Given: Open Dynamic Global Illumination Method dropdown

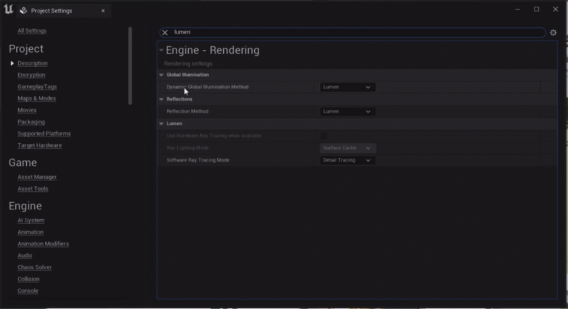Looking at the screenshot, I should (x=347, y=87).
